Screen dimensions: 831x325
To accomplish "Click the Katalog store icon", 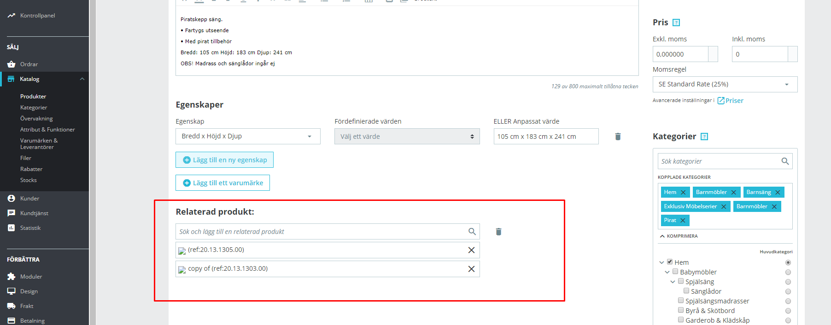I will coord(11,79).
